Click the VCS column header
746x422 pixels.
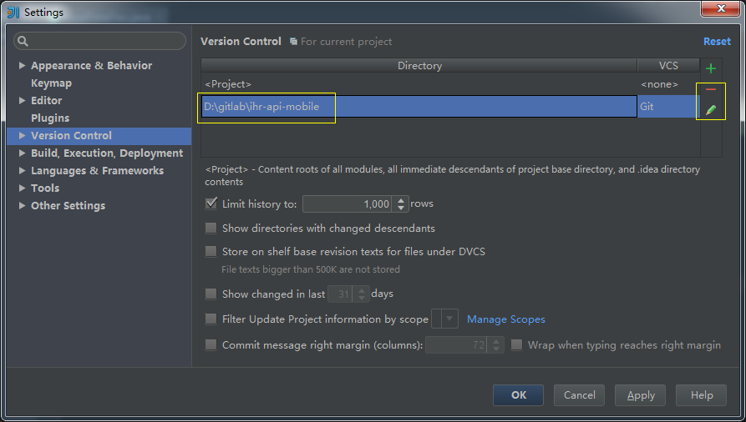tap(668, 66)
